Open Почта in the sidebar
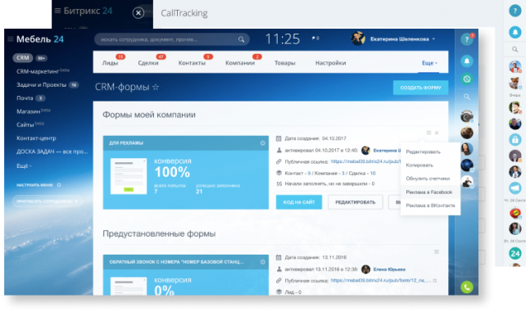This screenshot has height=312, width=526. (x=25, y=98)
